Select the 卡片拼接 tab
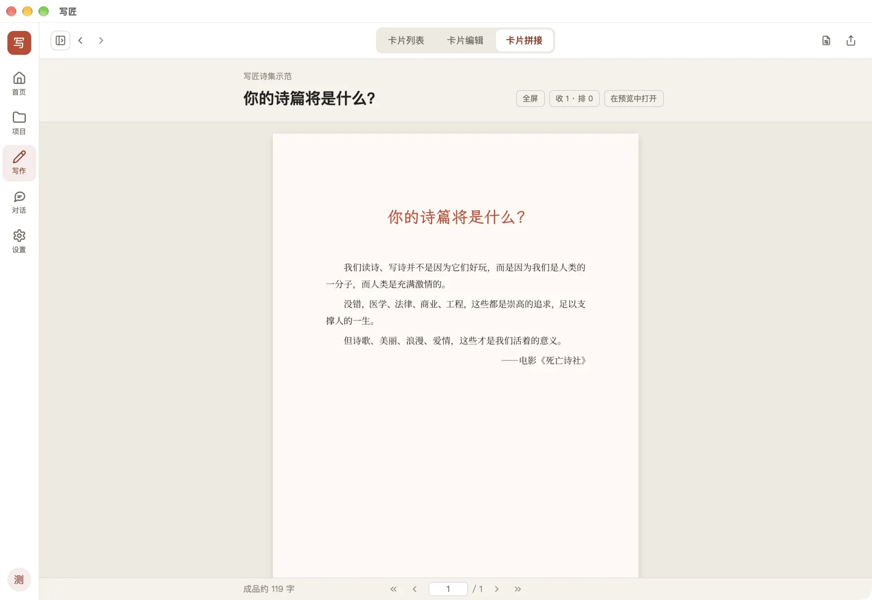Screen dimensions: 872x600 tap(524, 41)
